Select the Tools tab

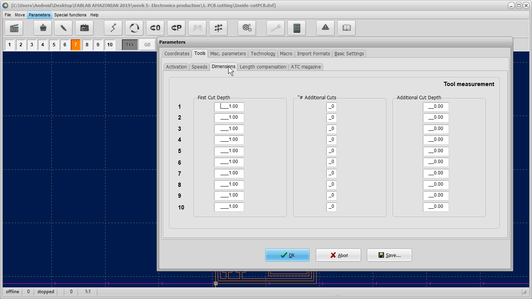200,53
